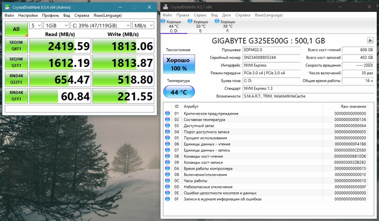Click the Хорошо 100 % health status button
This screenshot has width=379, height=221.
[179, 64]
